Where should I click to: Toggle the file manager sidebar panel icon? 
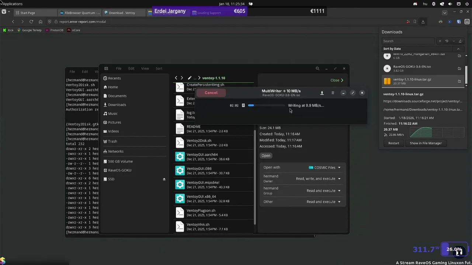[106, 68]
